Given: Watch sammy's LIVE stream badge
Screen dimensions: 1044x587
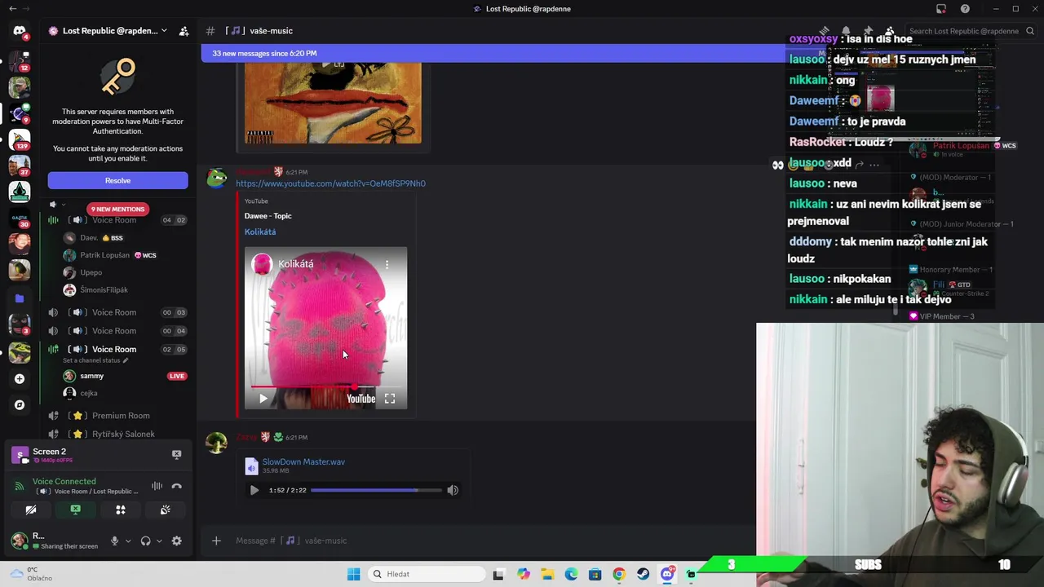Looking at the screenshot, I should pyautogui.click(x=177, y=376).
